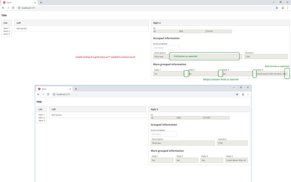
Task: Open profile avatar in upper browser window
Action: pyautogui.click(x=283, y=8)
